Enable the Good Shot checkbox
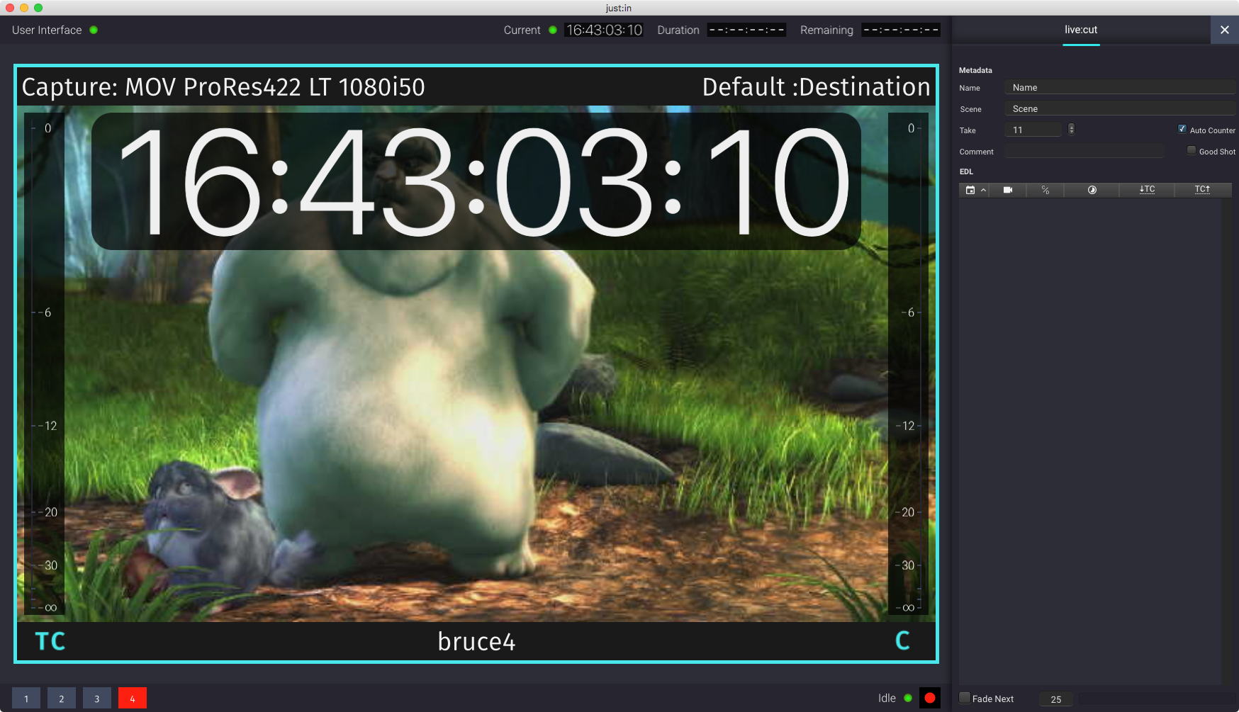The image size is (1239, 712). 1192,150
